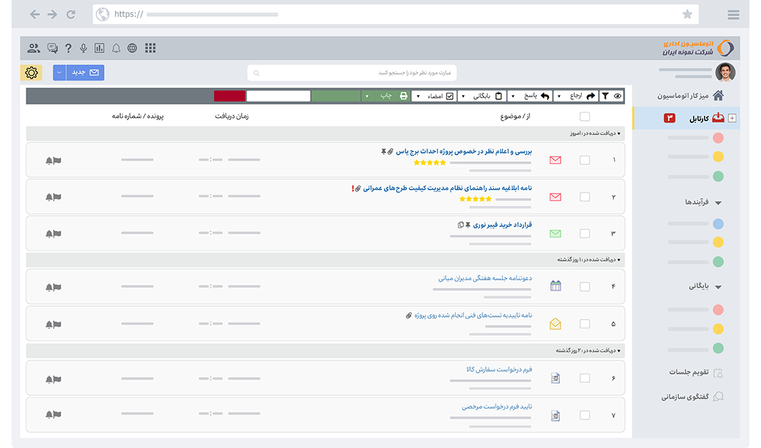Click the chart/reports icon in the top toolbar
The image size is (761, 448).
click(99, 48)
